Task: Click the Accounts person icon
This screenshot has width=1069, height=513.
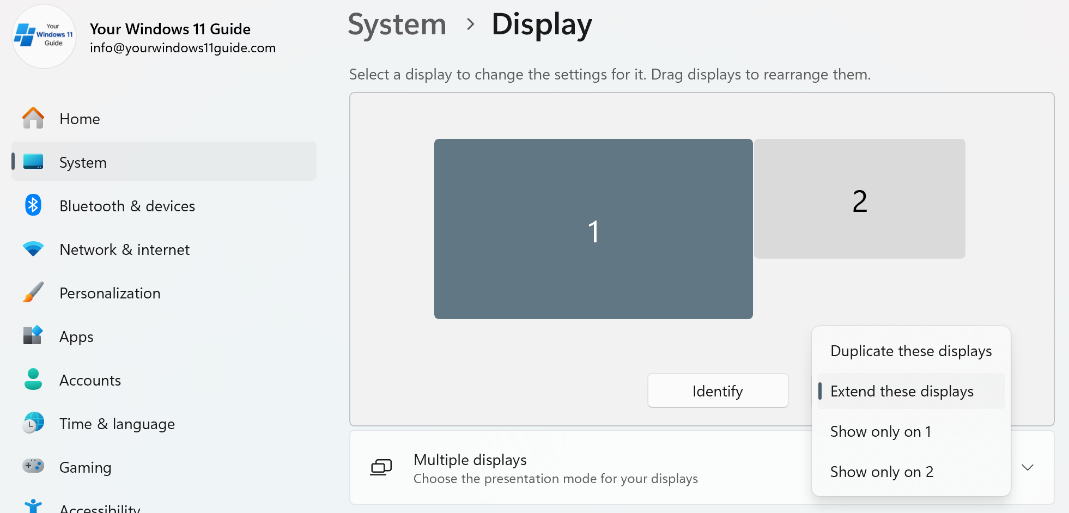Action: (33, 379)
